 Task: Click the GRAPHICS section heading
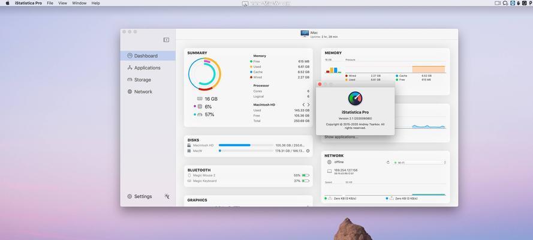(197, 200)
